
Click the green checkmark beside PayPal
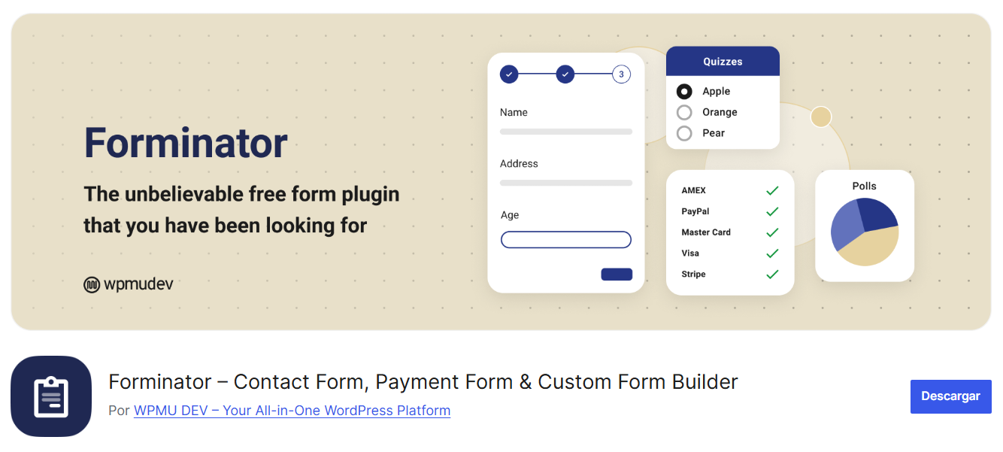click(x=772, y=211)
